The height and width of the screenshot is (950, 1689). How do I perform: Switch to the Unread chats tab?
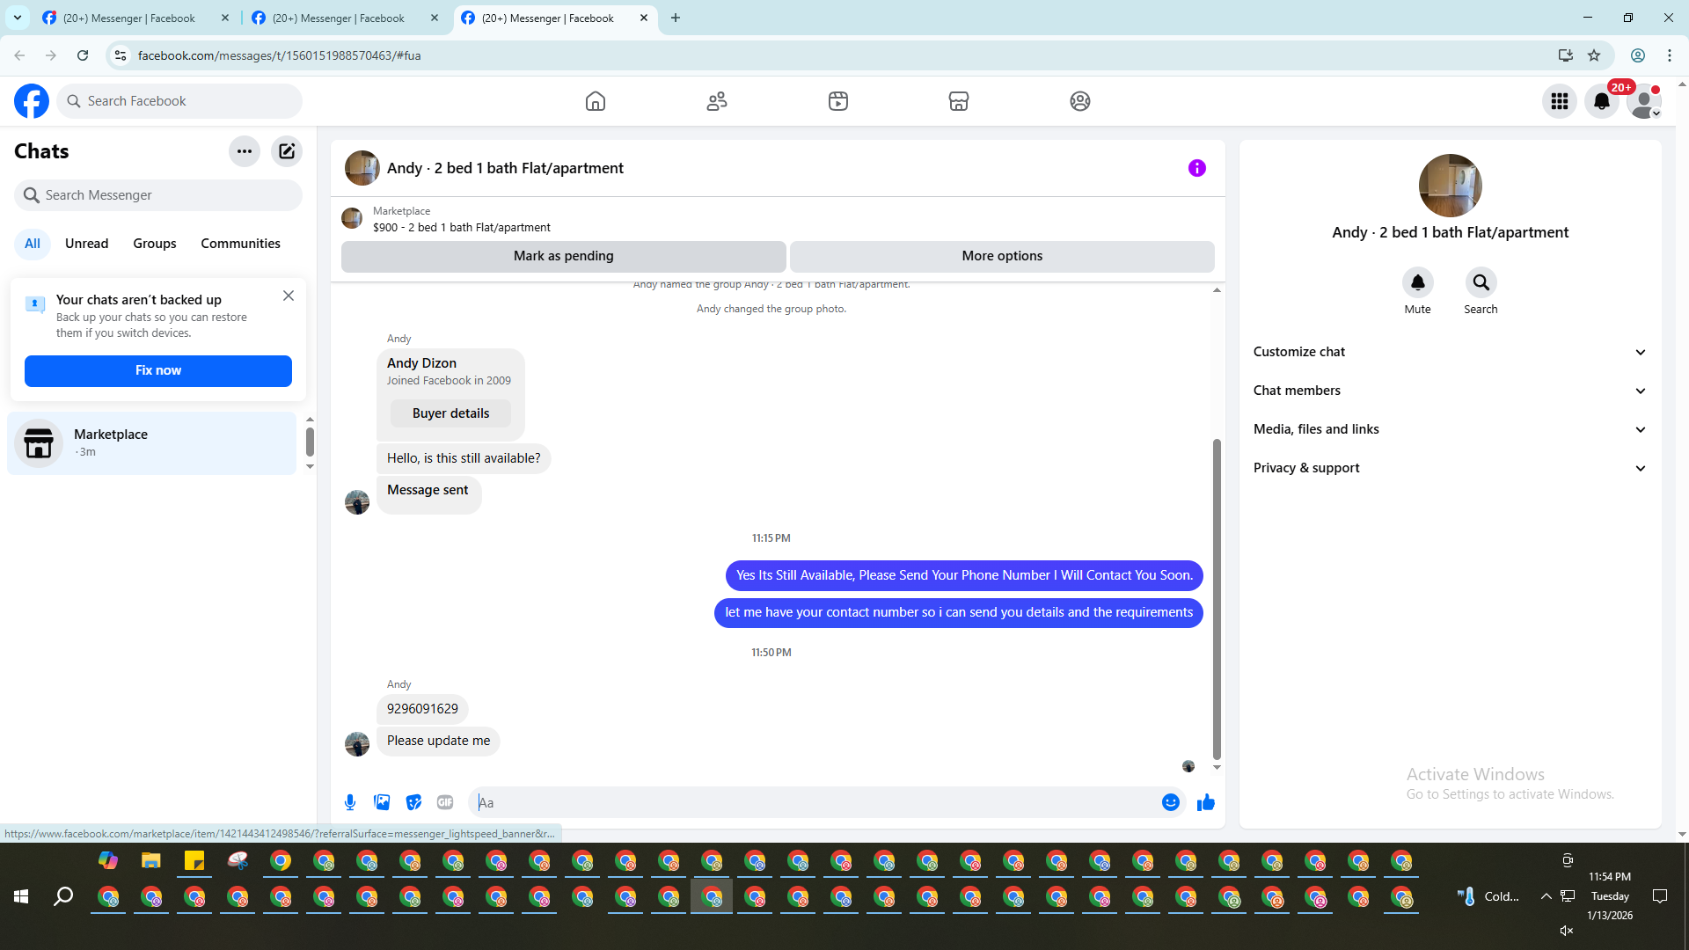coord(86,244)
